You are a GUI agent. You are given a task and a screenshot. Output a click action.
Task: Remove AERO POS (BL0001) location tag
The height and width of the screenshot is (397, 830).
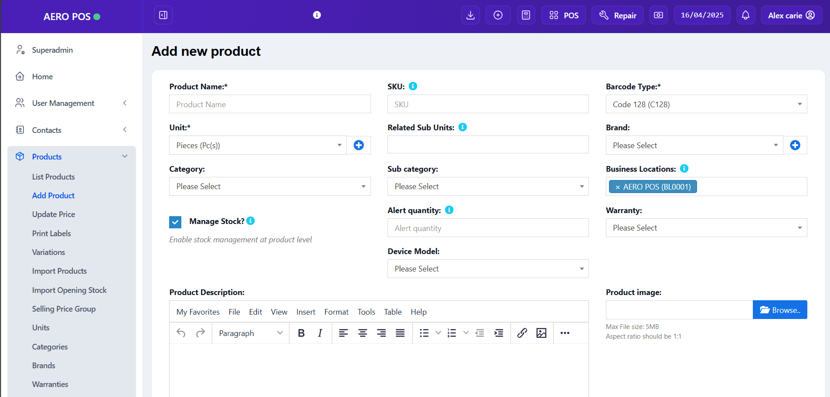pos(617,187)
